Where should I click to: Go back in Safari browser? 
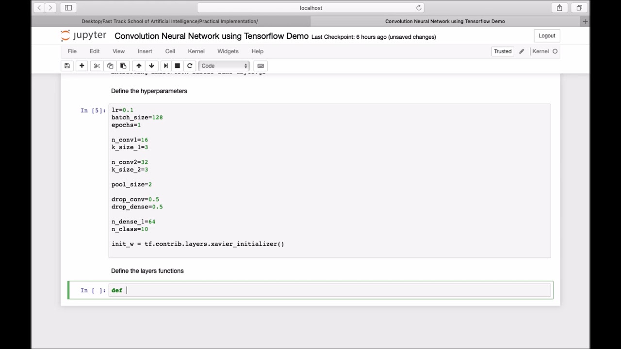(39, 8)
